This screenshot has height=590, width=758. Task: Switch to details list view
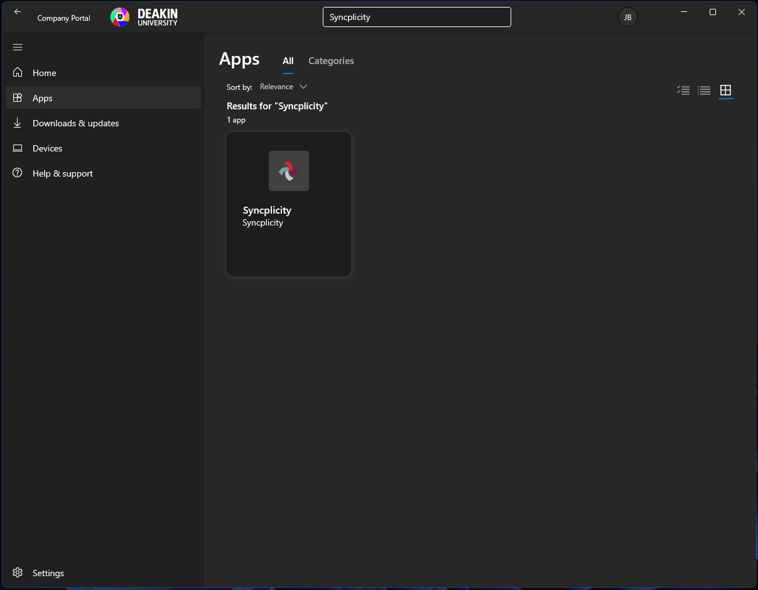click(704, 90)
